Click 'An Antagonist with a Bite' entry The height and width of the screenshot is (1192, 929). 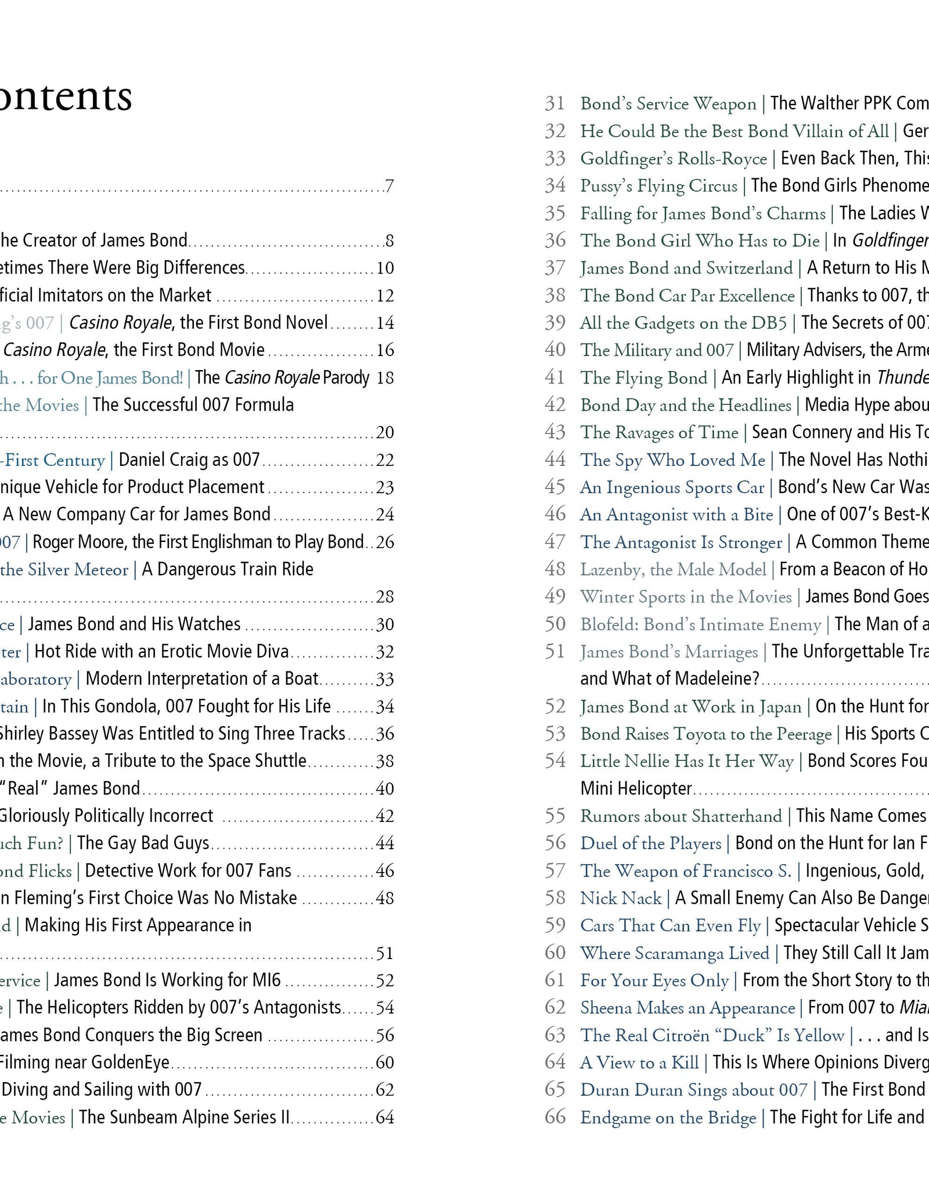point(676,515)
